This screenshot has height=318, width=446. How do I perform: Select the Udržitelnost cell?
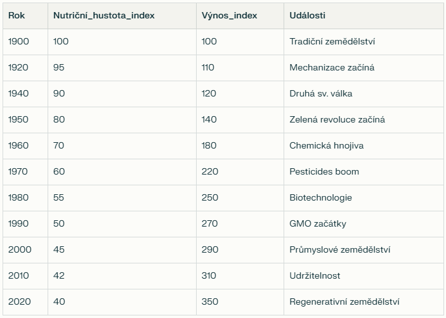364,276
